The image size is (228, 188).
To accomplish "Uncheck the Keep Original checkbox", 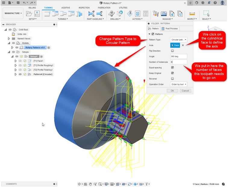I will [x=172, y=73].
